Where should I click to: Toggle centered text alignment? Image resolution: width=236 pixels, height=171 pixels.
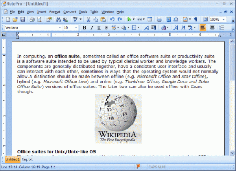[212, 27]
